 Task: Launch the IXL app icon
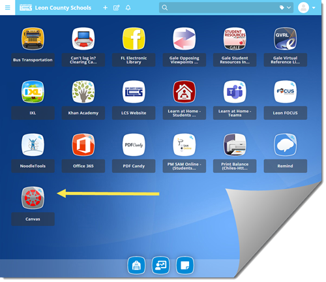(33, 92)
